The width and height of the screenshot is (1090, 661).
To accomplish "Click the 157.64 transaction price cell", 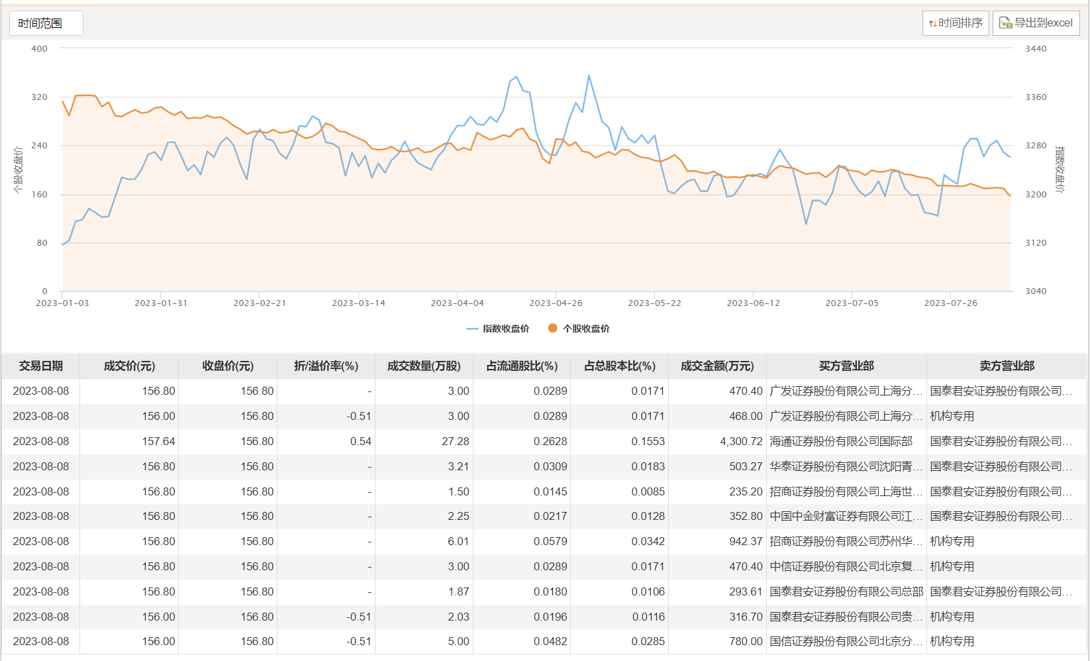I will [x=158, y=441].
